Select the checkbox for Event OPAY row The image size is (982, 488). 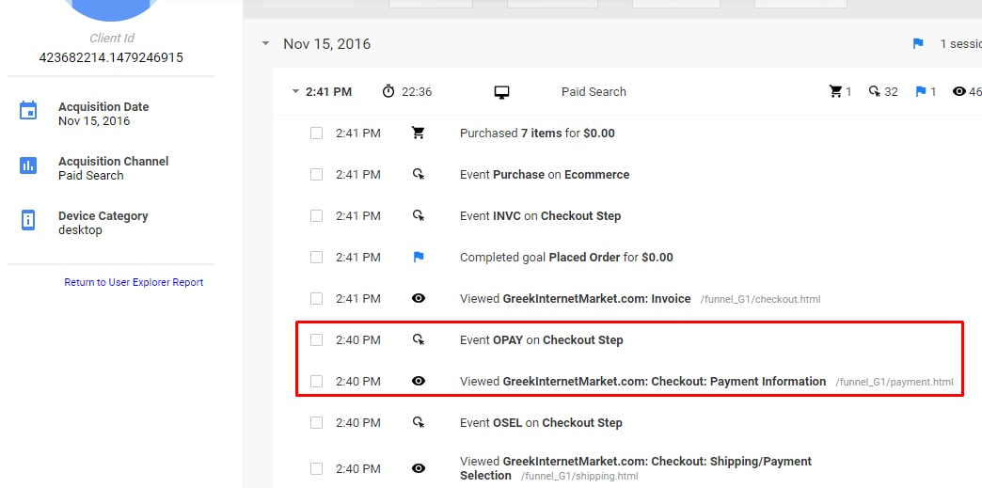pyautogui.click(x=317, y=340)
